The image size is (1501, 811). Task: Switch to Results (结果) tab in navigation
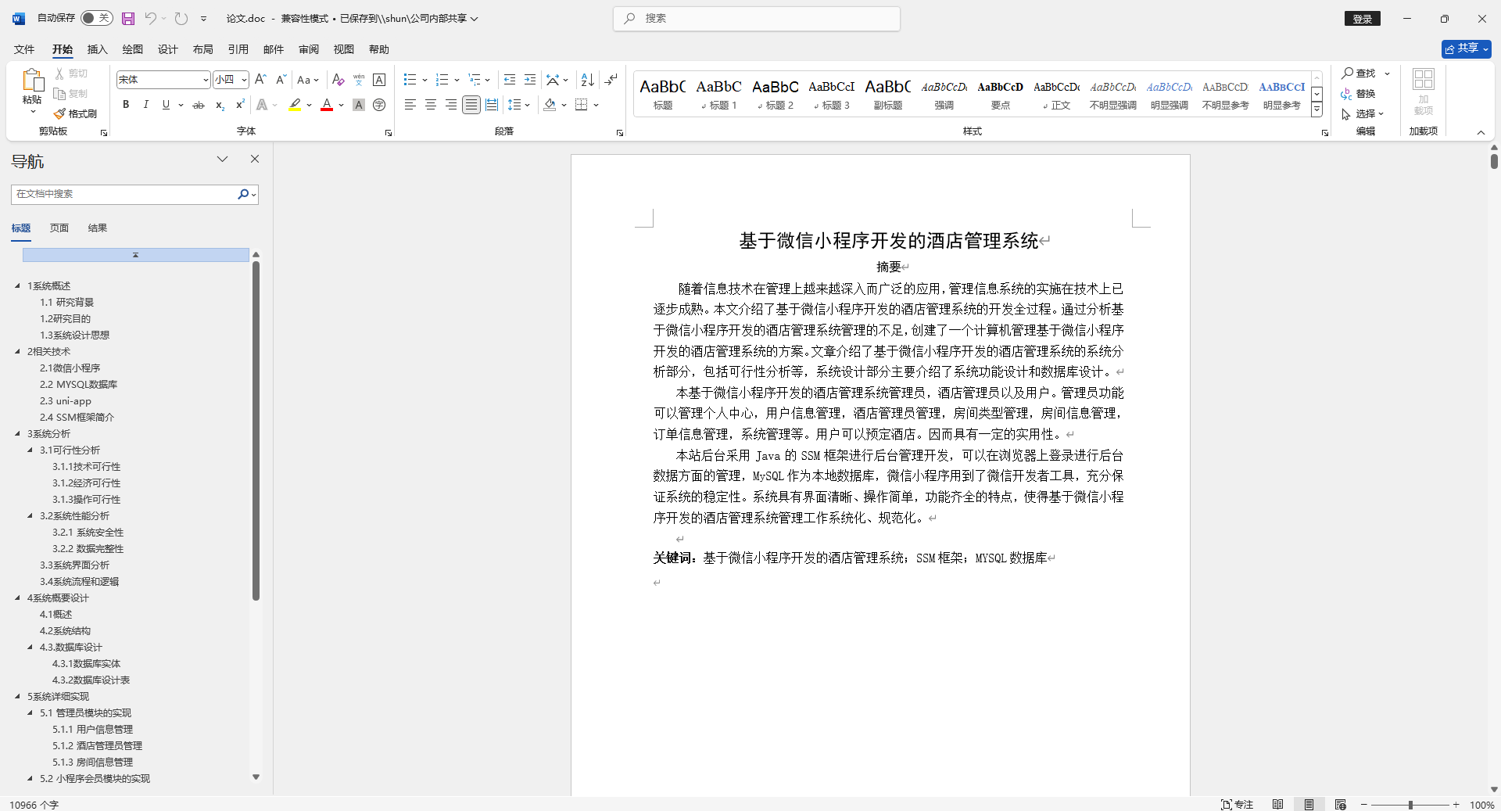click(x=98, y=228)
